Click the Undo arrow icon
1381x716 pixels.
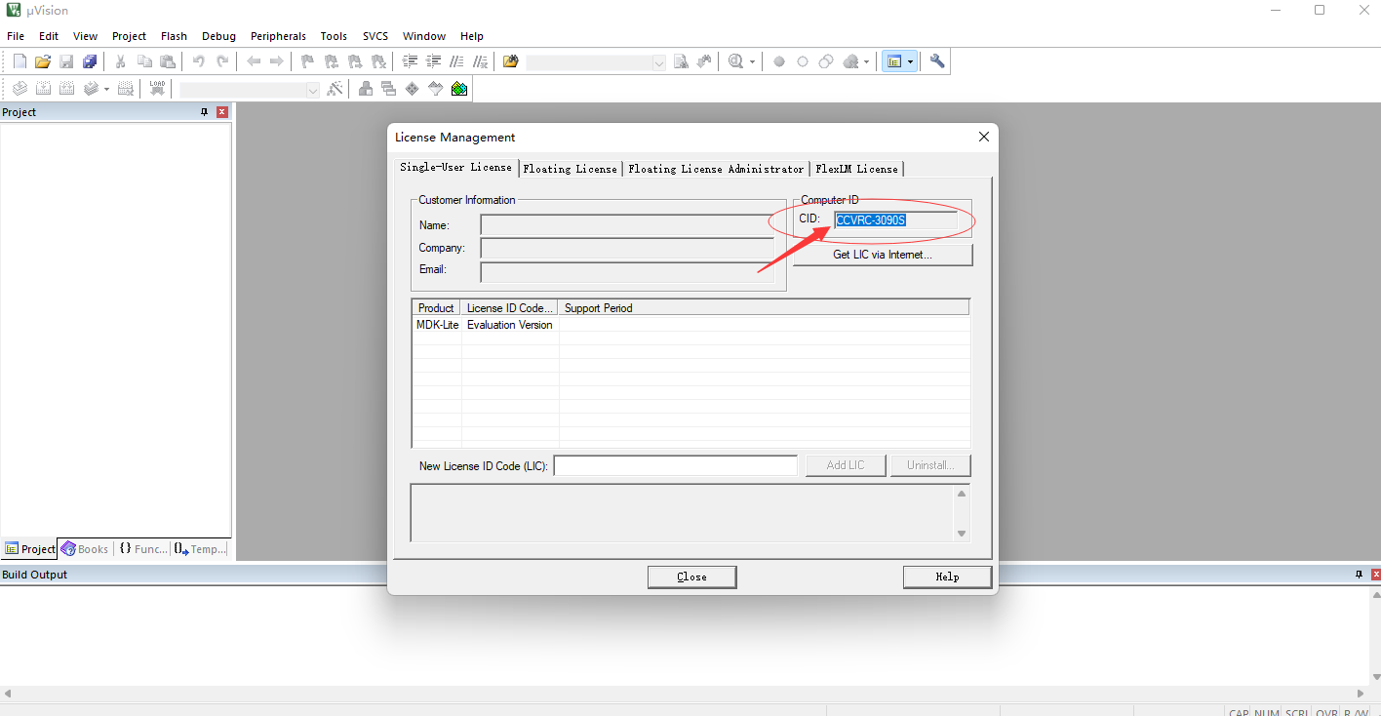[199, 61]
